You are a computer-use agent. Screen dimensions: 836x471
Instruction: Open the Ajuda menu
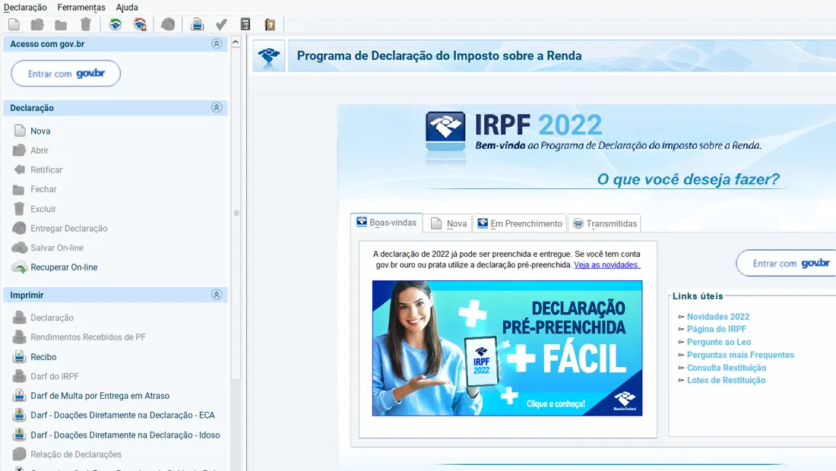coord(127,8)
